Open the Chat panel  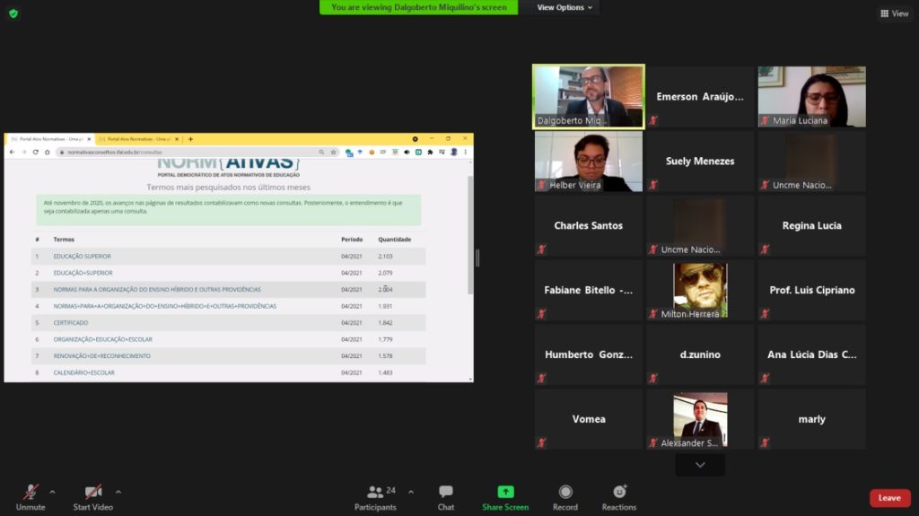pyautogui.click(x=445, y=492)
